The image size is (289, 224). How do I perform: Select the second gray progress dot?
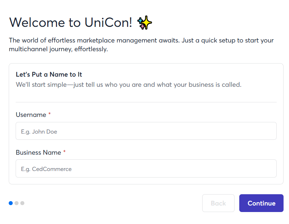(x=16, y=203)
